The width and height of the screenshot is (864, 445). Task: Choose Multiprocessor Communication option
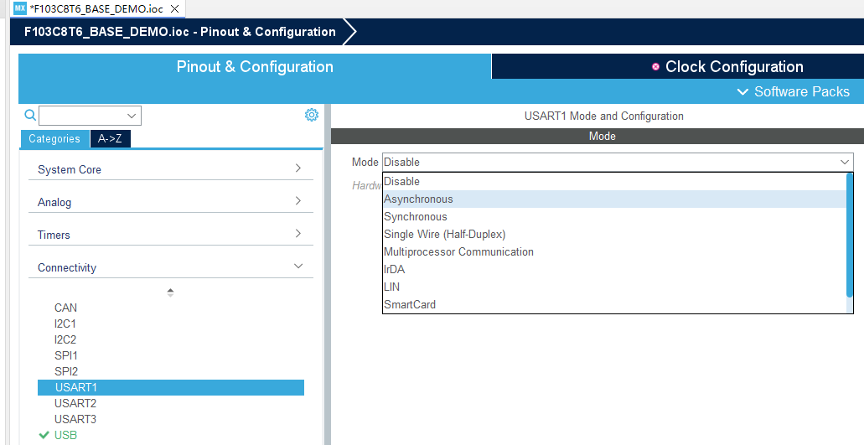tap(614, 251)
